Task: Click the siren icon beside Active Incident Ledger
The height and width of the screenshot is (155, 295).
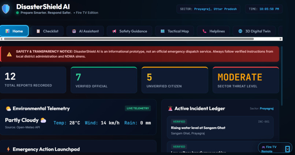Action: (x=170, y=108)
